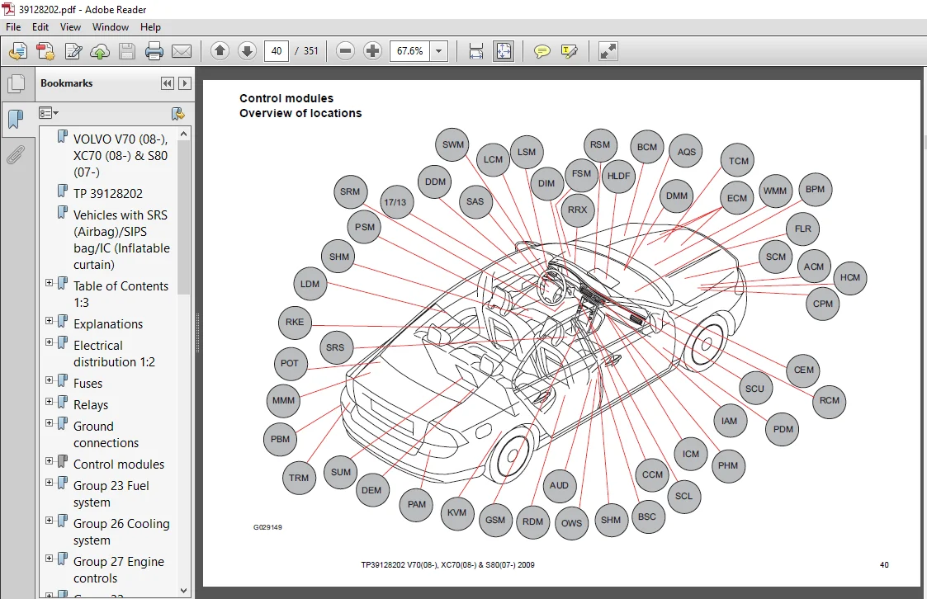927x599 pixels.
Task: Expand the Control modules bookmark
Action: pos(50,461)
